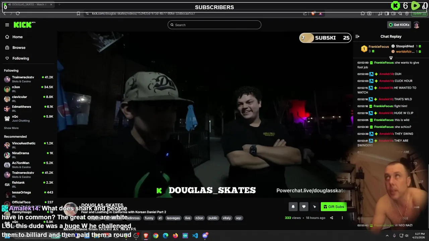Click the heart follow button
Image resolution: width=429 pixels, height=241 pixels.
[304, 207]
